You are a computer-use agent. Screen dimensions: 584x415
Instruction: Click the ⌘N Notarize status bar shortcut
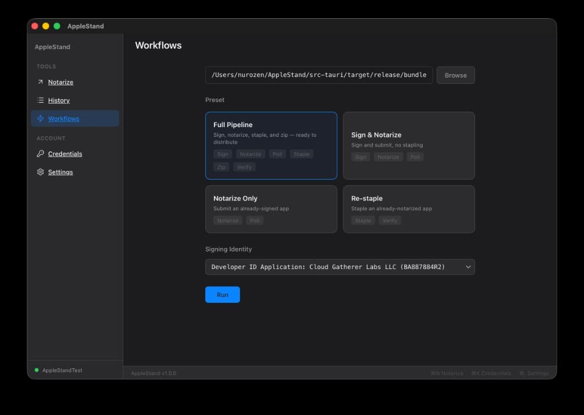(x=447, y=373)
